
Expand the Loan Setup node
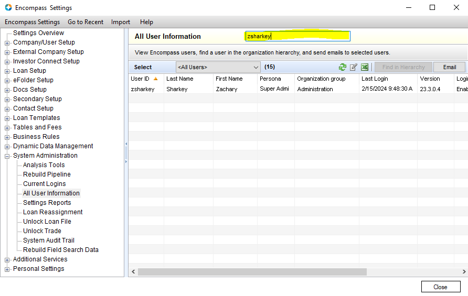coord(7,71)
